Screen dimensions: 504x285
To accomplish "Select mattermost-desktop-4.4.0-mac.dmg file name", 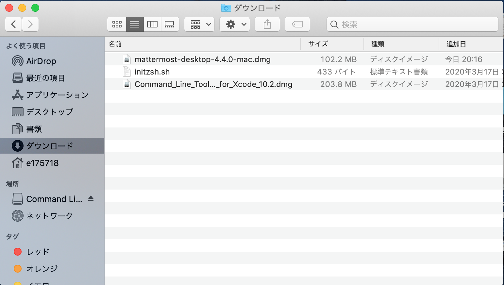I will pos(203,59).
